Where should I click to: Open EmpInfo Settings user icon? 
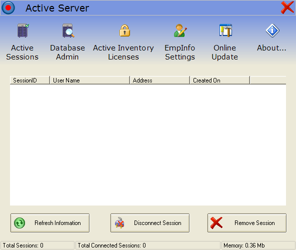(180, 30)
